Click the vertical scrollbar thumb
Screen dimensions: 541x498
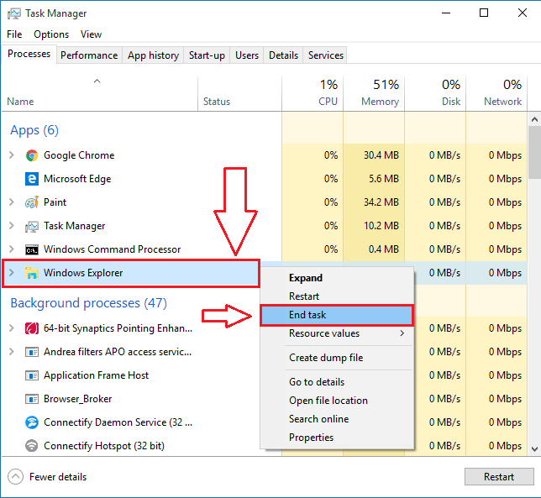click(534, 153)
